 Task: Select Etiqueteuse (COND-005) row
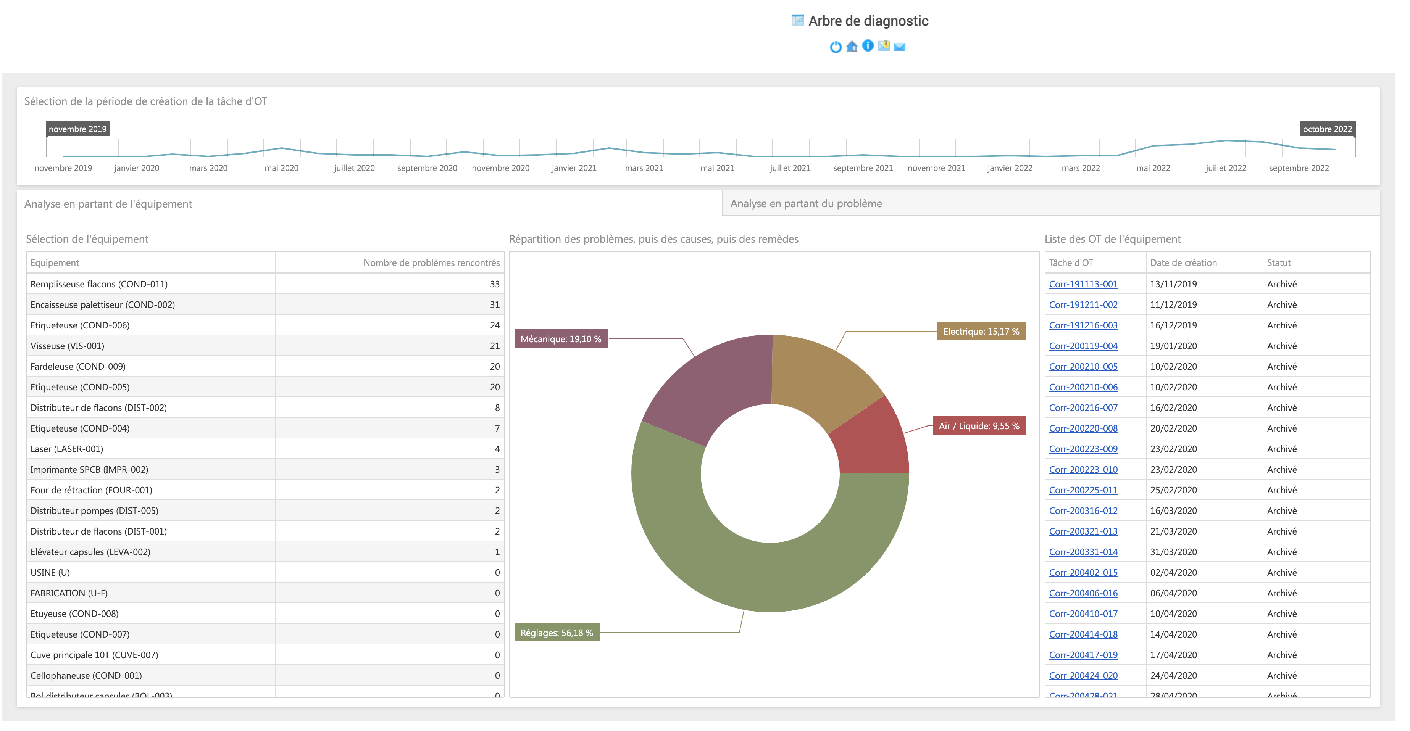pyautogui.click(x=265, y=387)
